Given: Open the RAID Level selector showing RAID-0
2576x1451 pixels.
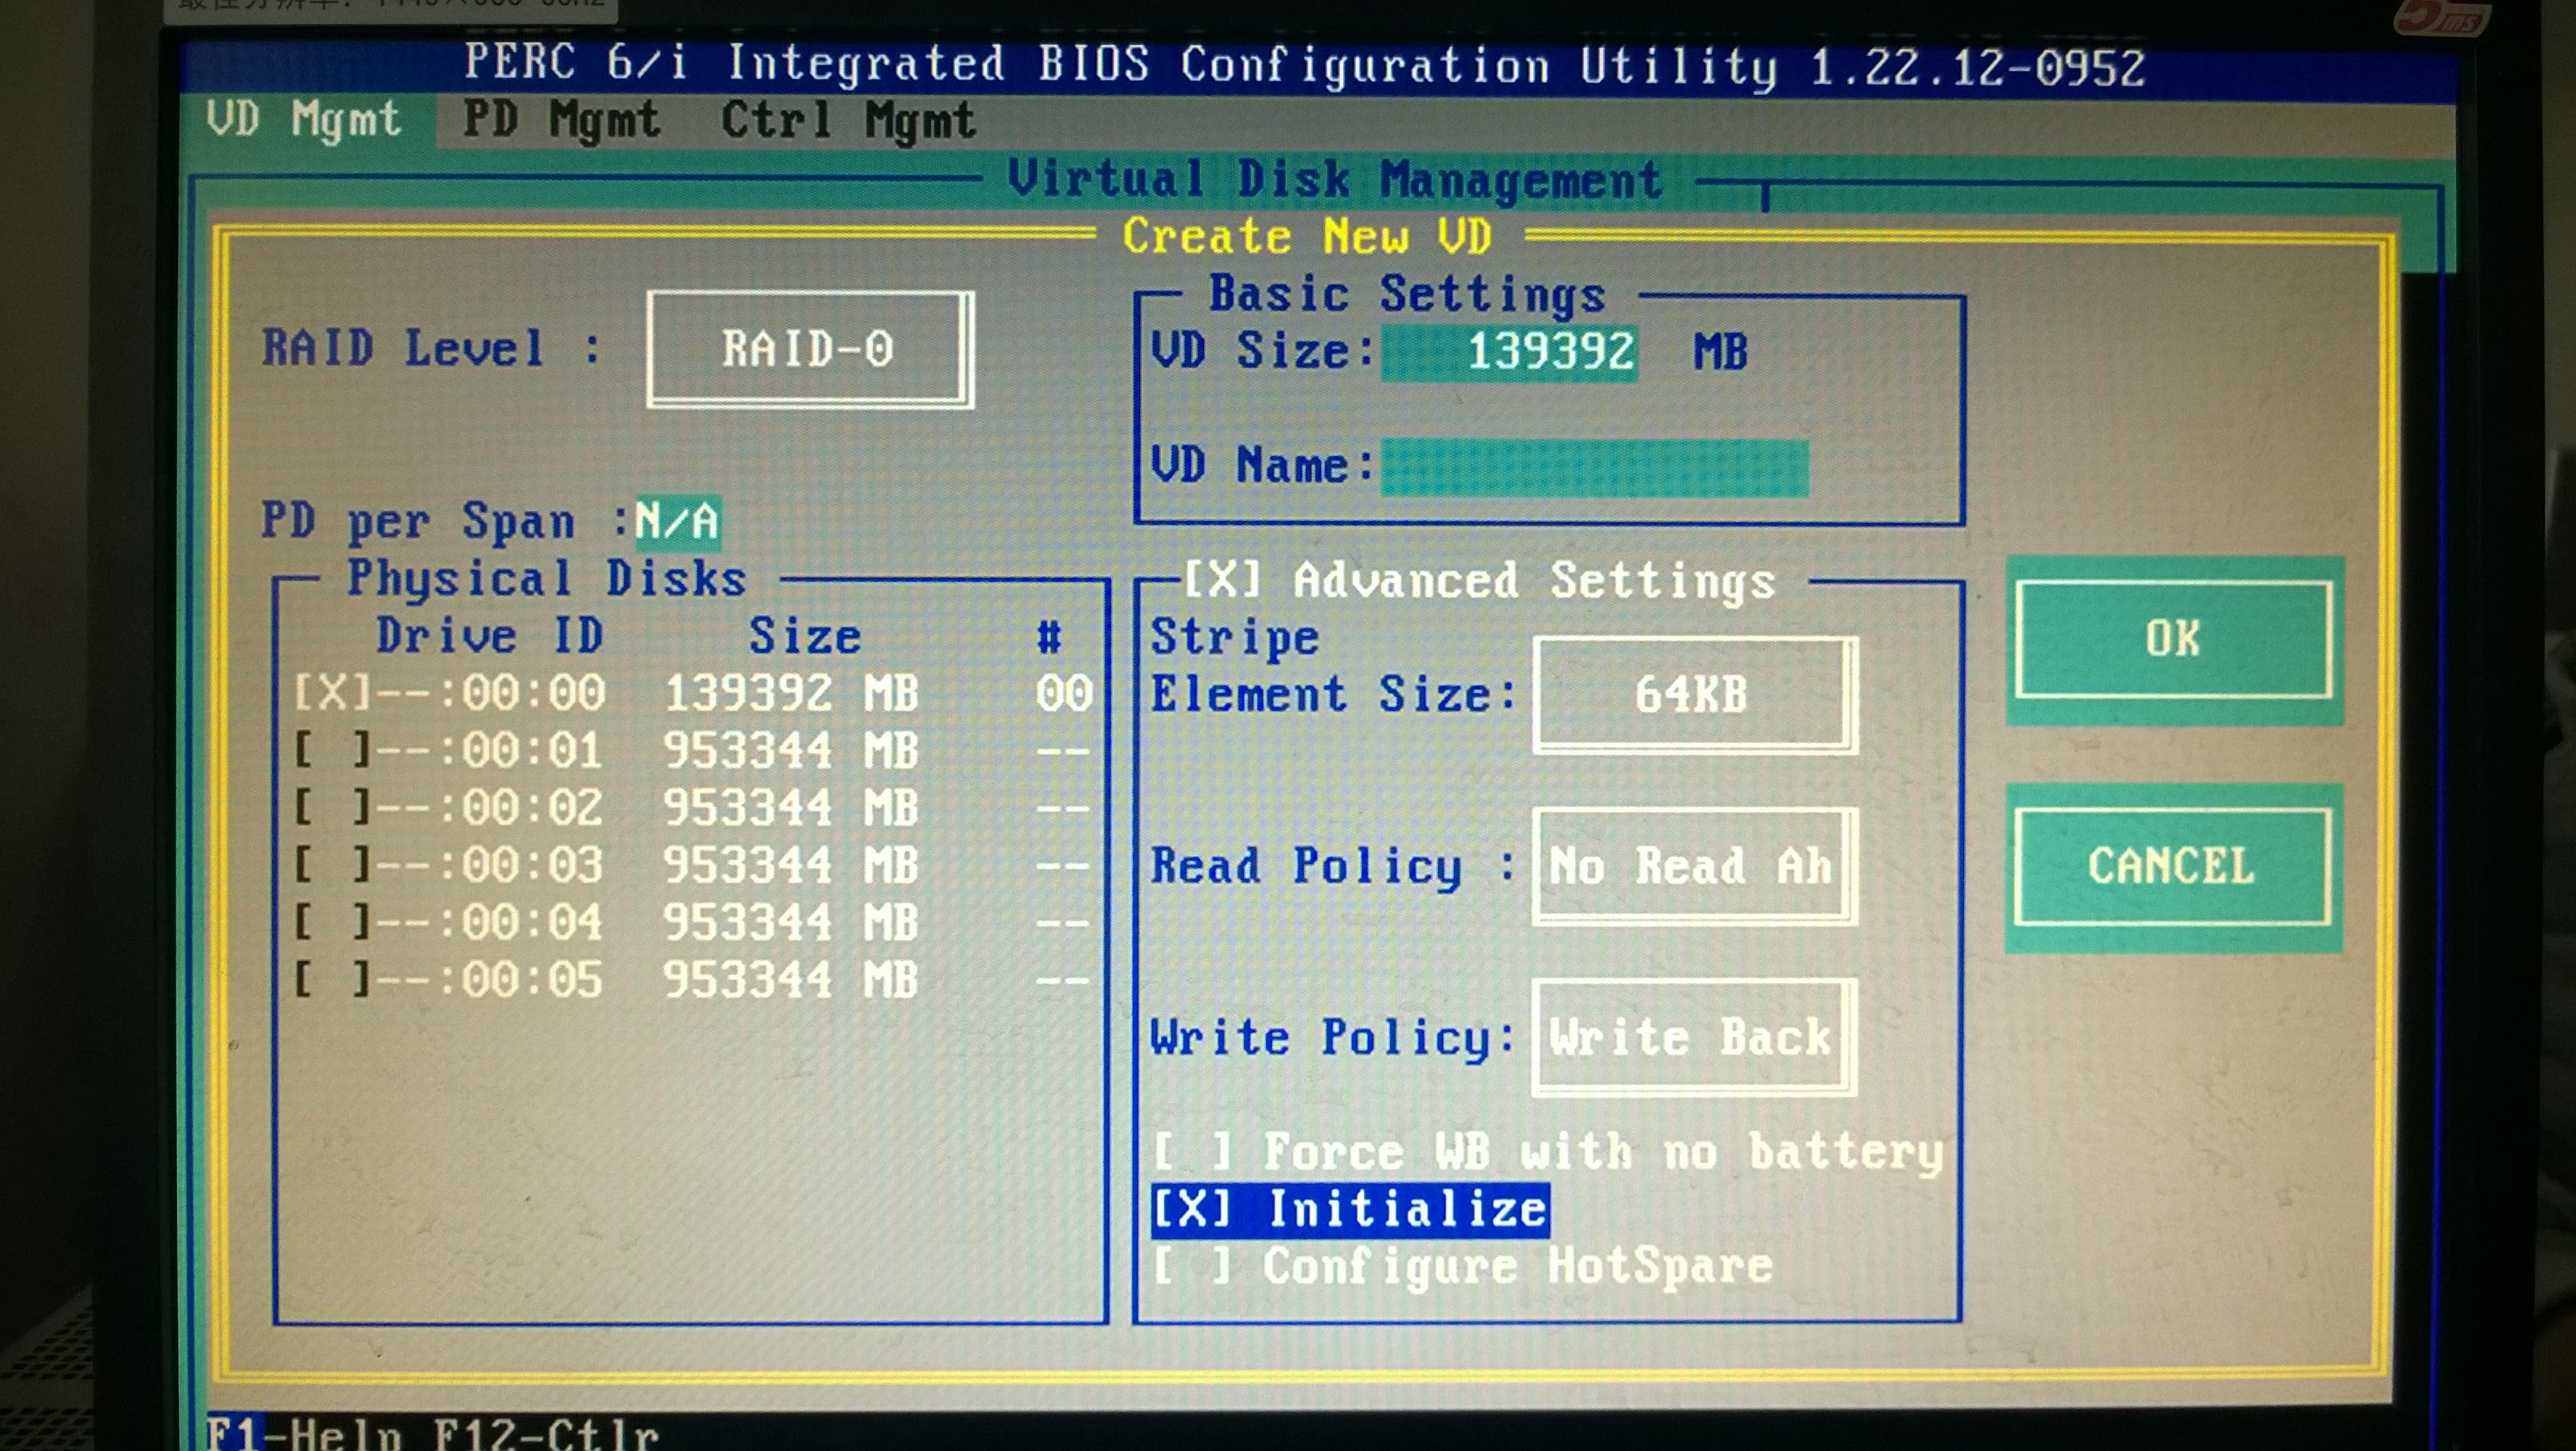Looking at the screenshot, I should tap(809, 349).
